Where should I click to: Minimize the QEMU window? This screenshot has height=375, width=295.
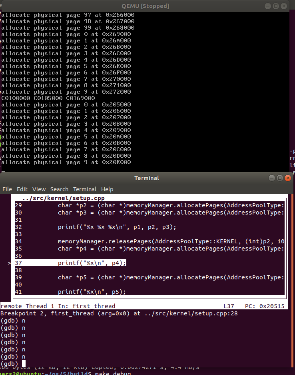coord(266,6)
